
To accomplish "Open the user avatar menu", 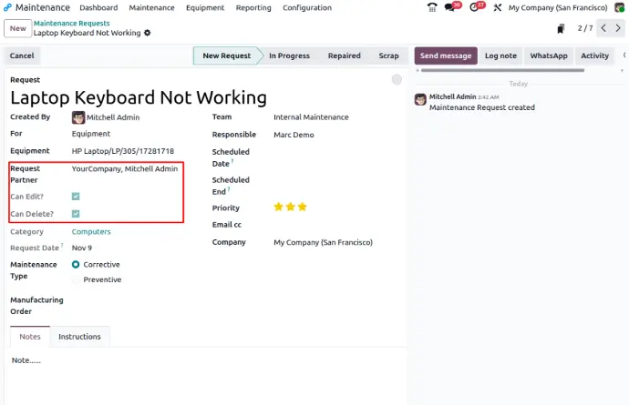I will (x=619, y=7).
